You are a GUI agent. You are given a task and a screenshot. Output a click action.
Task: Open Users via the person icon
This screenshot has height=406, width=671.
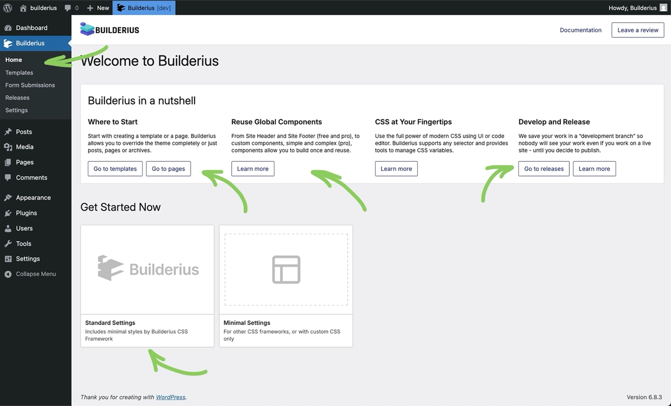pos(8,228)
